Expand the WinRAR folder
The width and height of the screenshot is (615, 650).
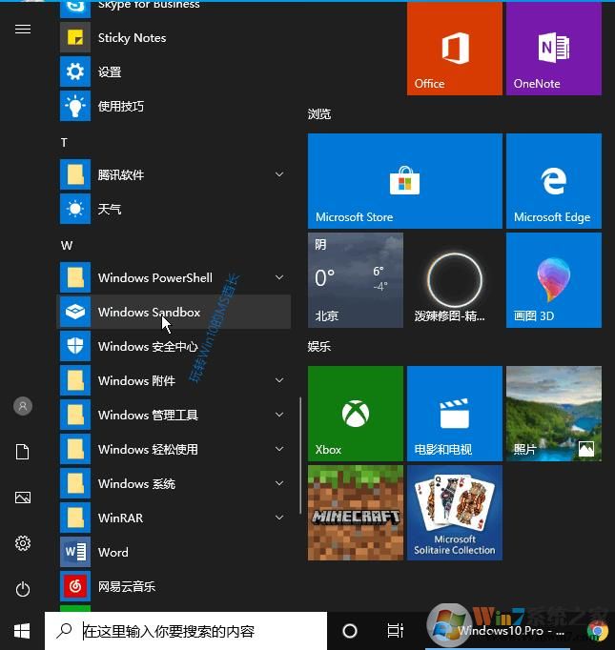click(x=279, y=518)
